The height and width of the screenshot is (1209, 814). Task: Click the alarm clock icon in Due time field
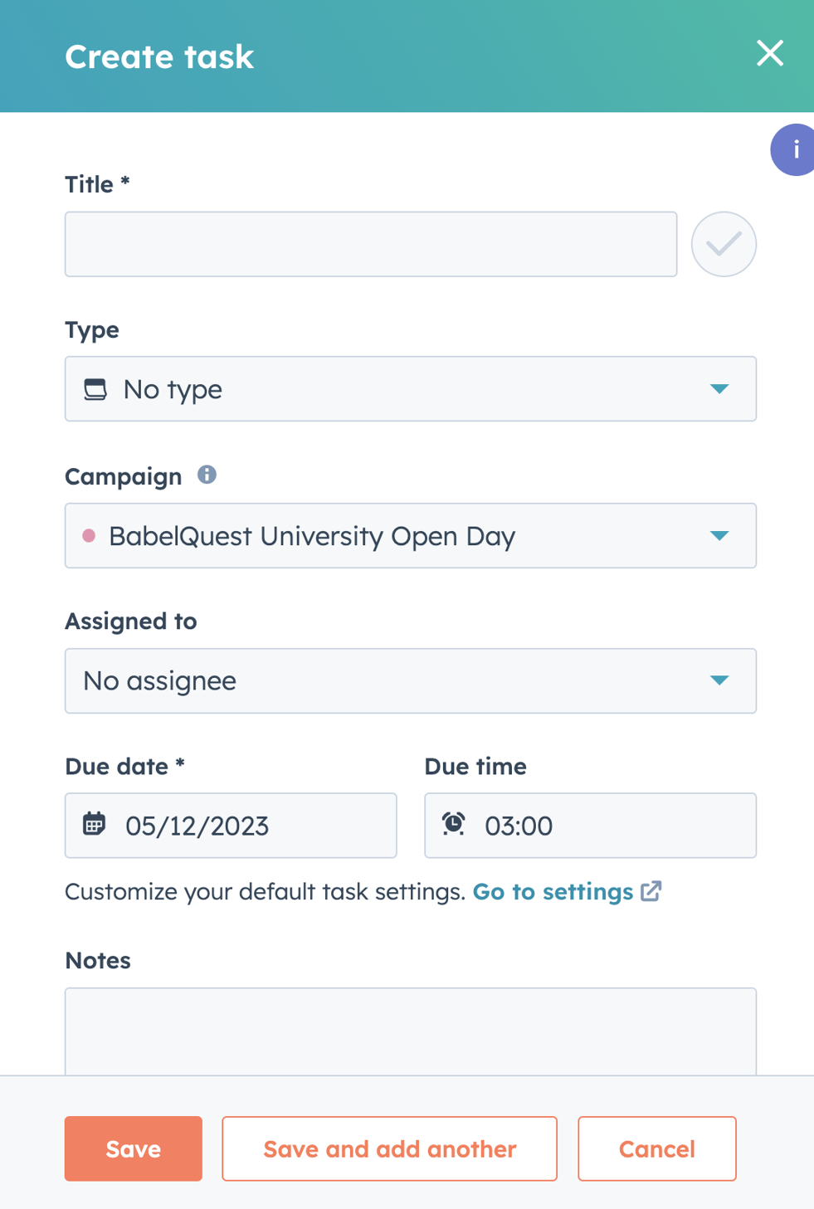coord(454,825)
